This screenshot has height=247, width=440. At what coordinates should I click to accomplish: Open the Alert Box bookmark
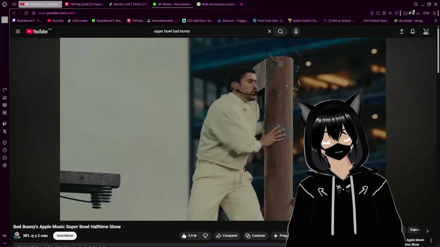pyautogui.click(x=197, y=21)
